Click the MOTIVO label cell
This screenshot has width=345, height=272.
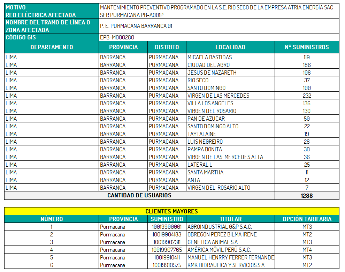52,7
